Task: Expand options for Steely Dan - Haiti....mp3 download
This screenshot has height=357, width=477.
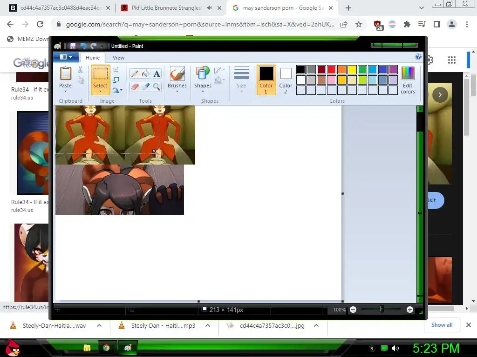Action: coord(208,325)
